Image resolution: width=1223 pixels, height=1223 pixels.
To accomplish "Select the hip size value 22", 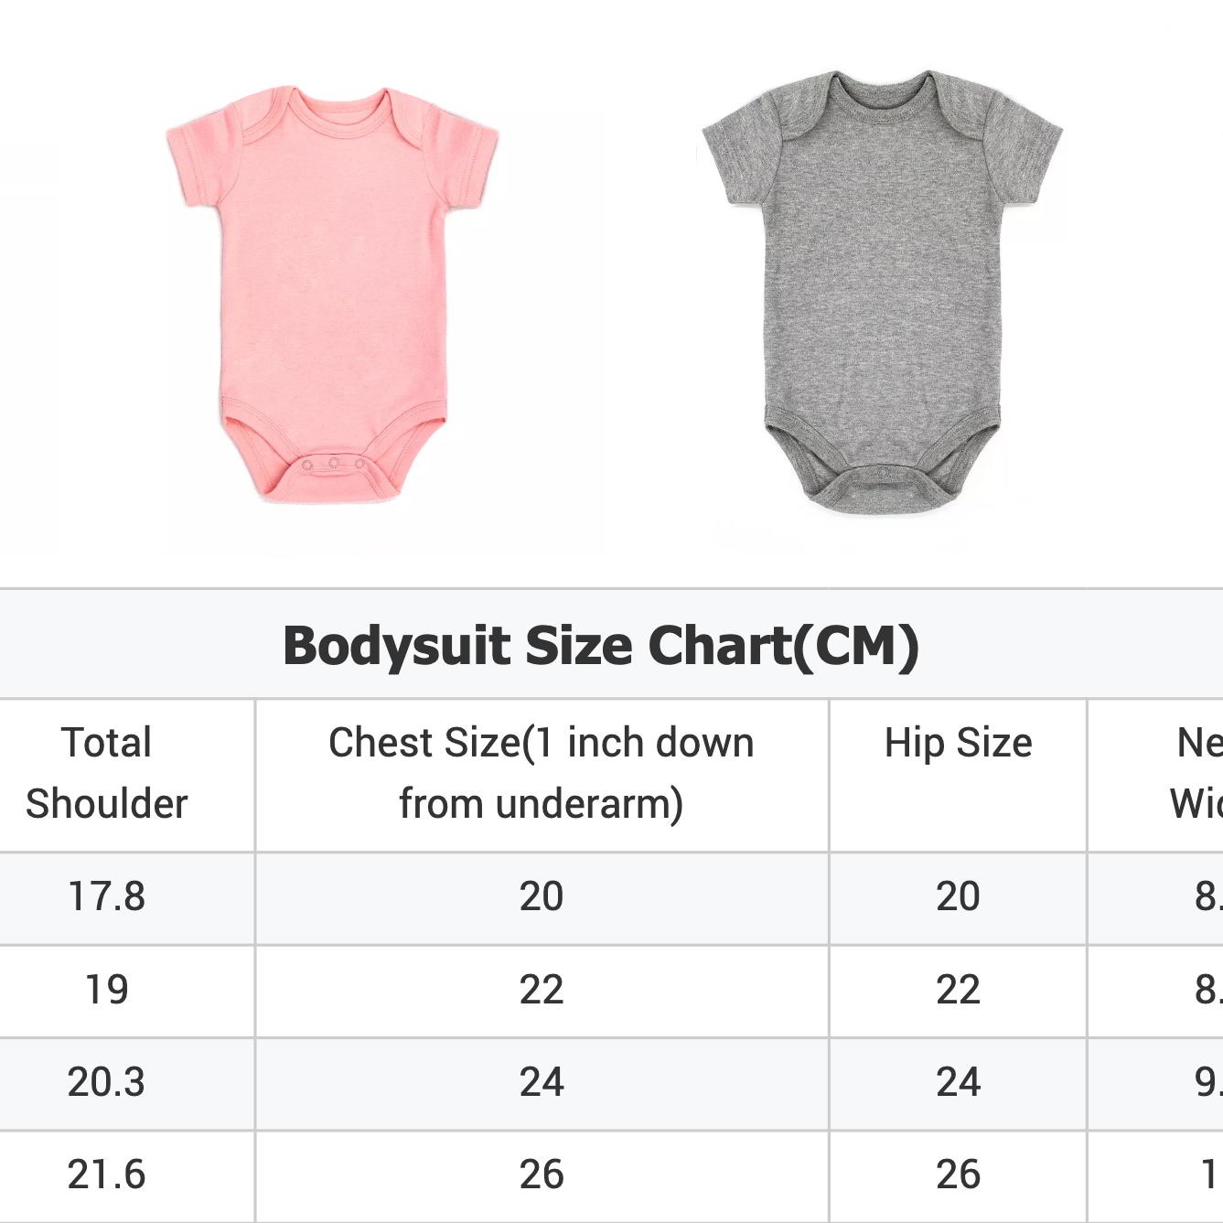I will click(958, 990).
